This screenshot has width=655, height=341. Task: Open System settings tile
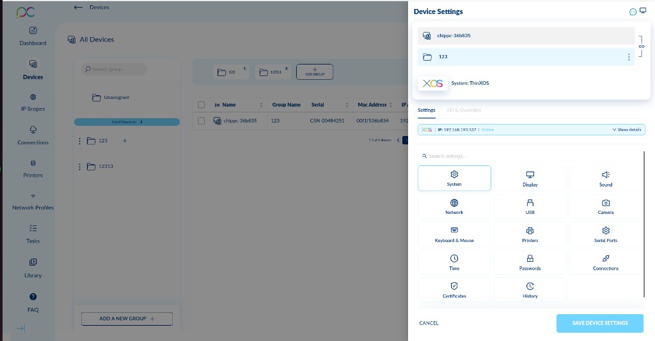coord(454,178)
